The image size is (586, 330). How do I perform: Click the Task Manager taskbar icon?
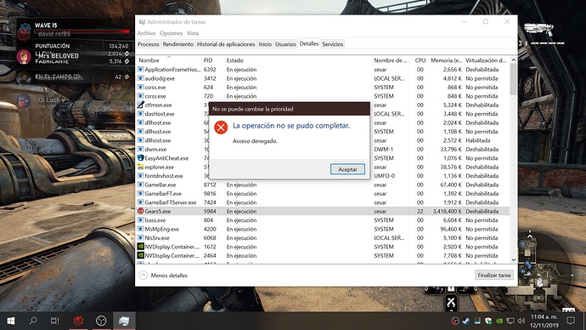pyautogui.click(x=124, y=321)
